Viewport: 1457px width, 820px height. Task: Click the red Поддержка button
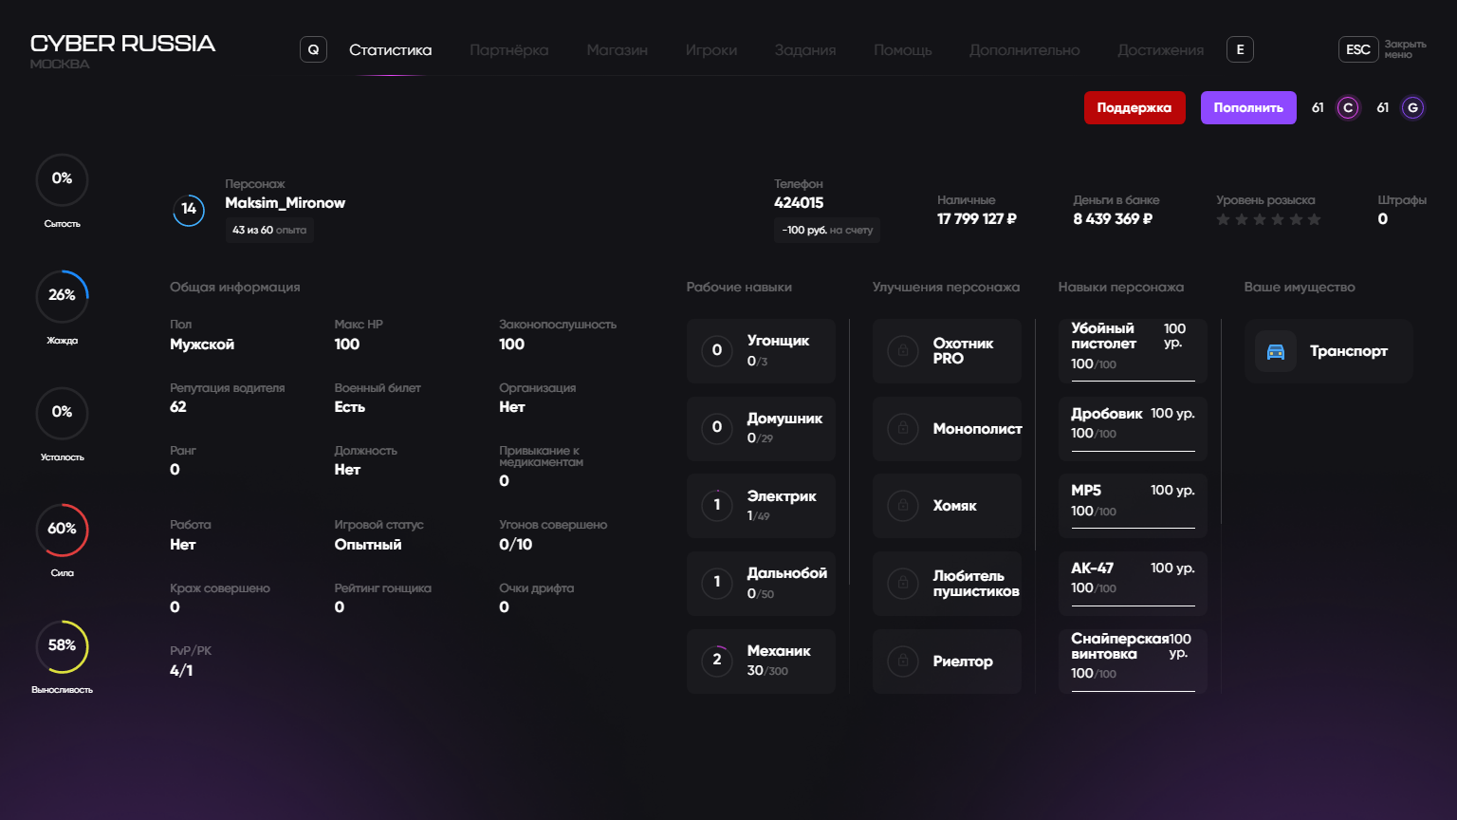pyautogui.click(x=1134, y=108)
